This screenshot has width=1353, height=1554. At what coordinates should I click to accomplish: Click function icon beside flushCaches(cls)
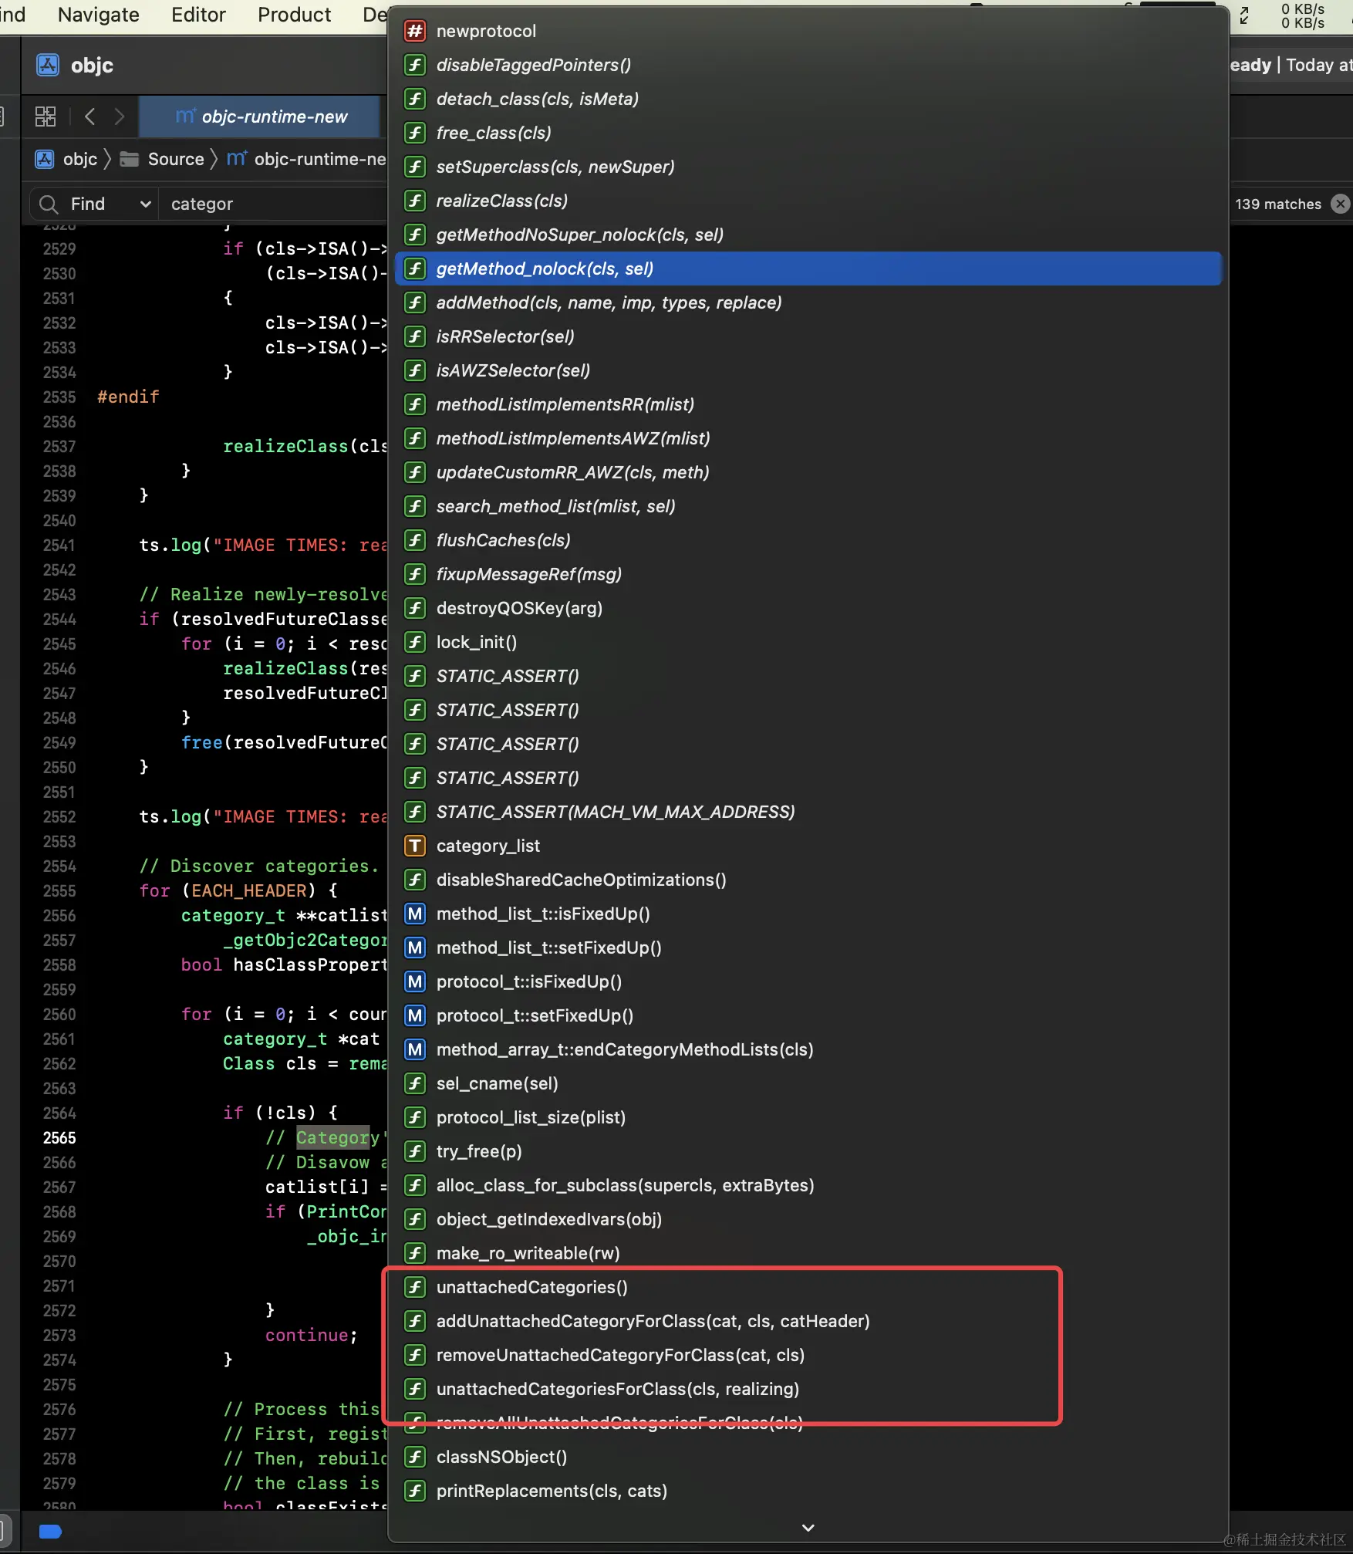click(x=415, y=540)
